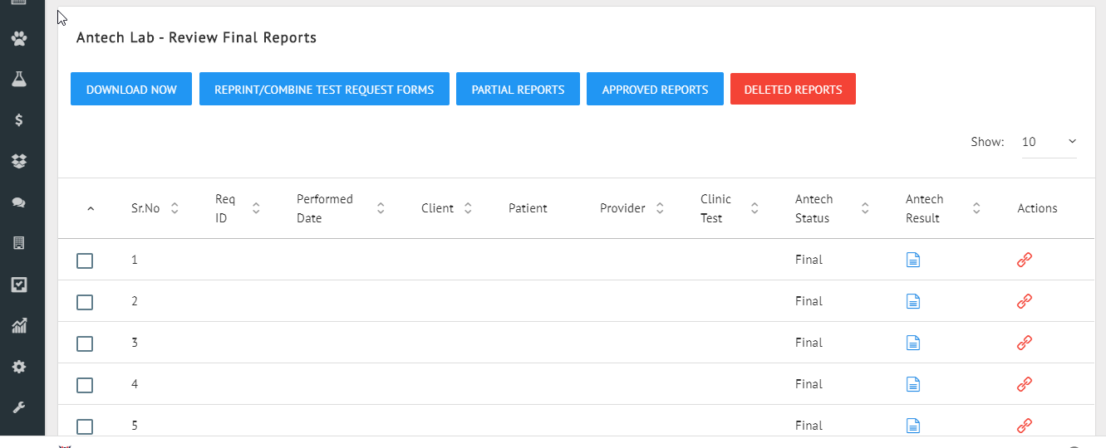Open the building icon in sidebar
Image resolution: width=1106 pixels, height=448 pixels.
tap(18, 243)
